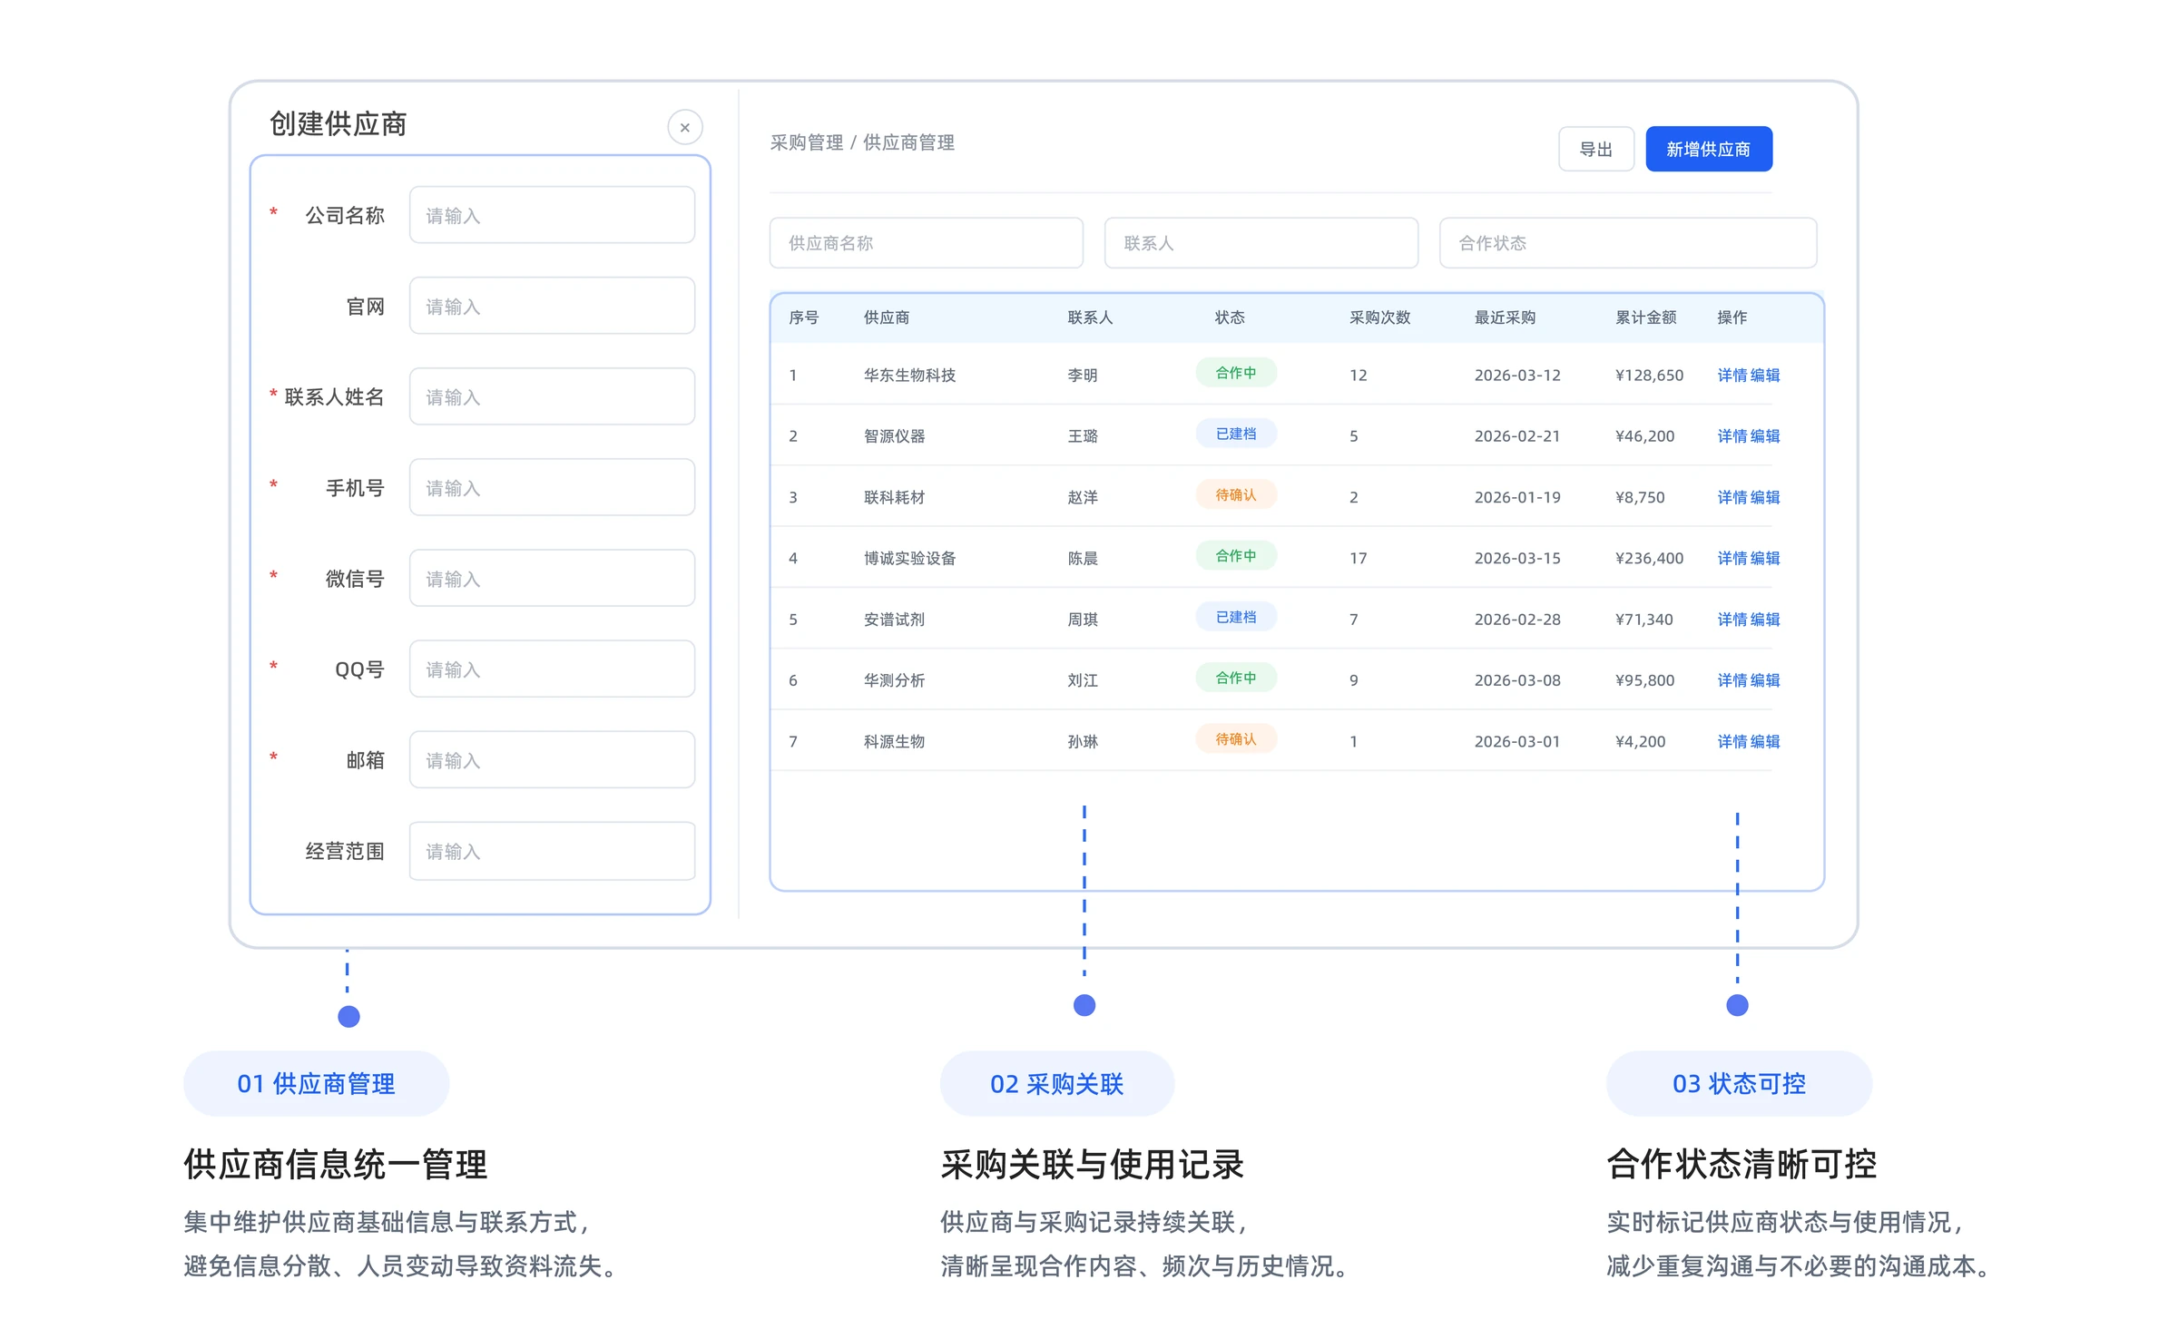Focus the 微信号 input field
Image resolution: width=2178 pixels, height=1338 pixels.
coord(552,578)
